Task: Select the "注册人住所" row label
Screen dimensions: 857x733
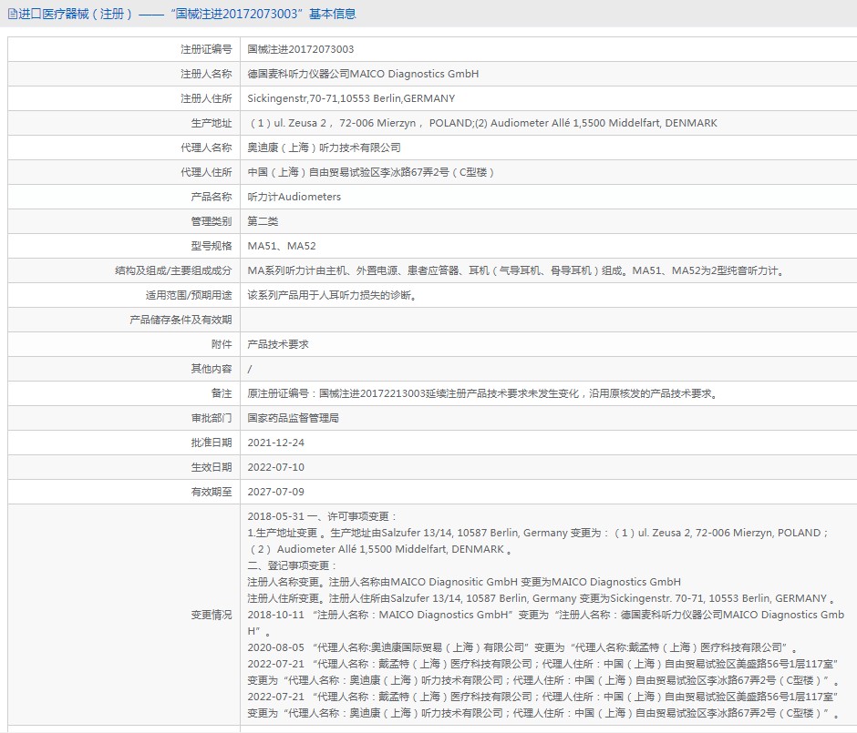Action: click(x=206, y=98)
